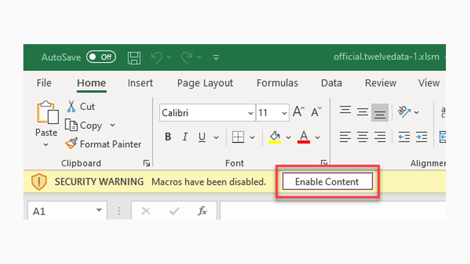Click the Decrease Indent icon

click(x=404, y=137)
